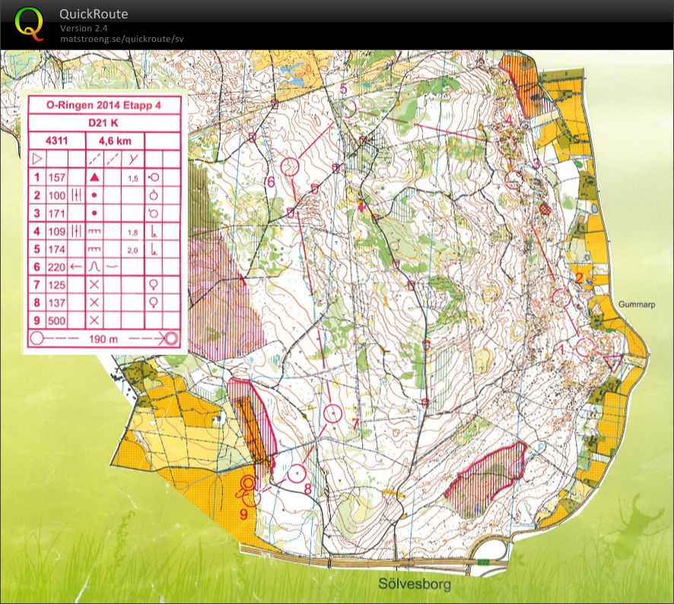Image resolution: width=674 pixels, height=604 pixels.
Task: Select control circle 3 on the map
Action: tap(513, 179)
